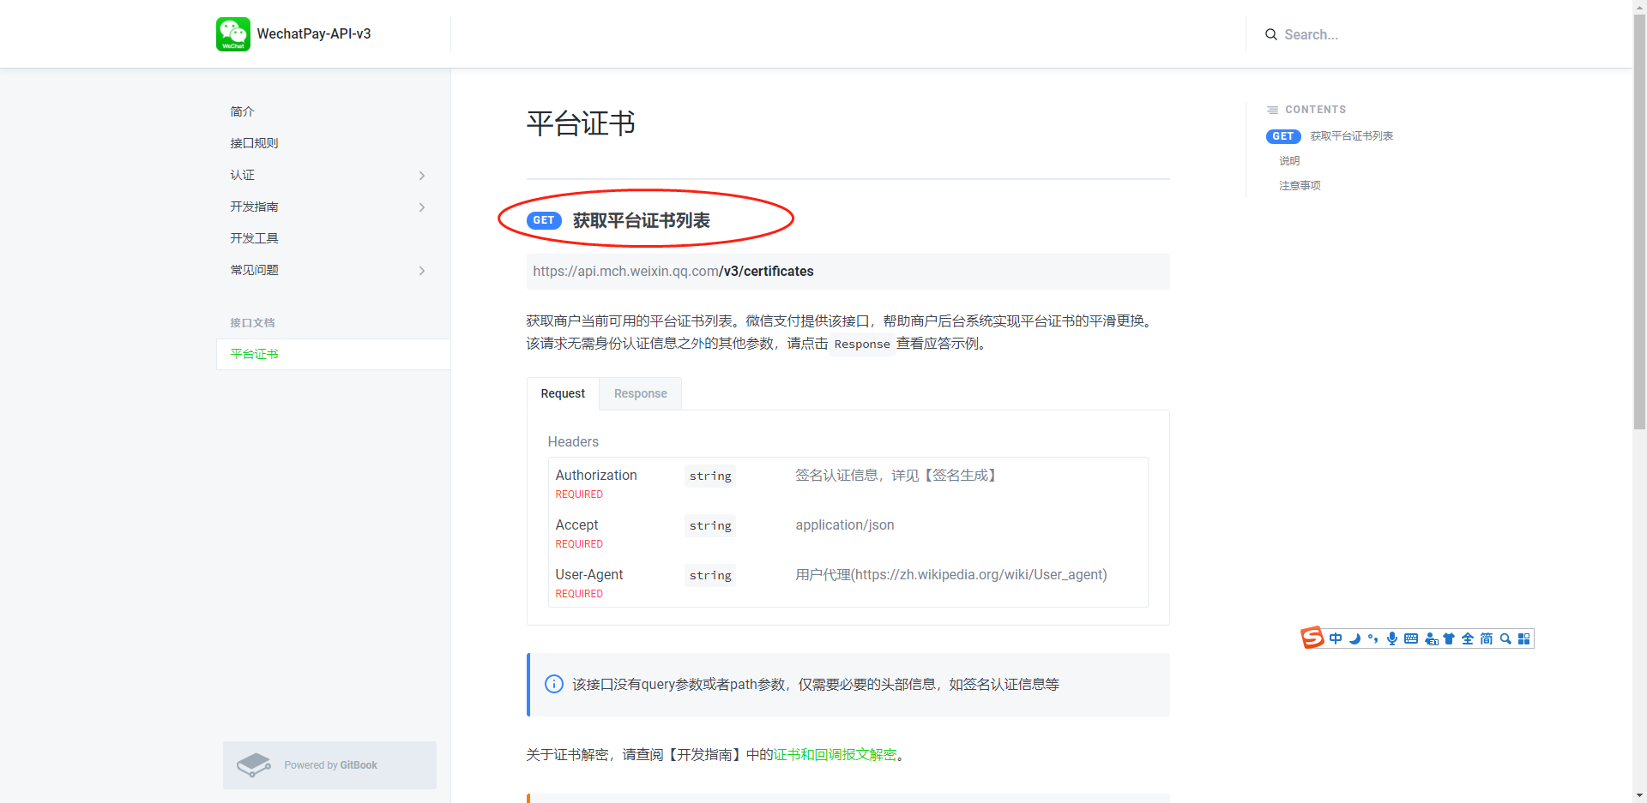Click the scrollbar down arrow
Screen dimensions: 1647x803
(1639, 795)
